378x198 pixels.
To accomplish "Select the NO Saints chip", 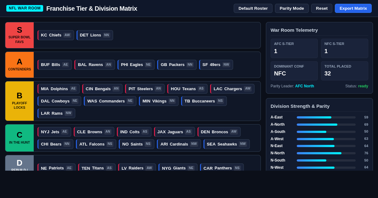I will (136, 144).
